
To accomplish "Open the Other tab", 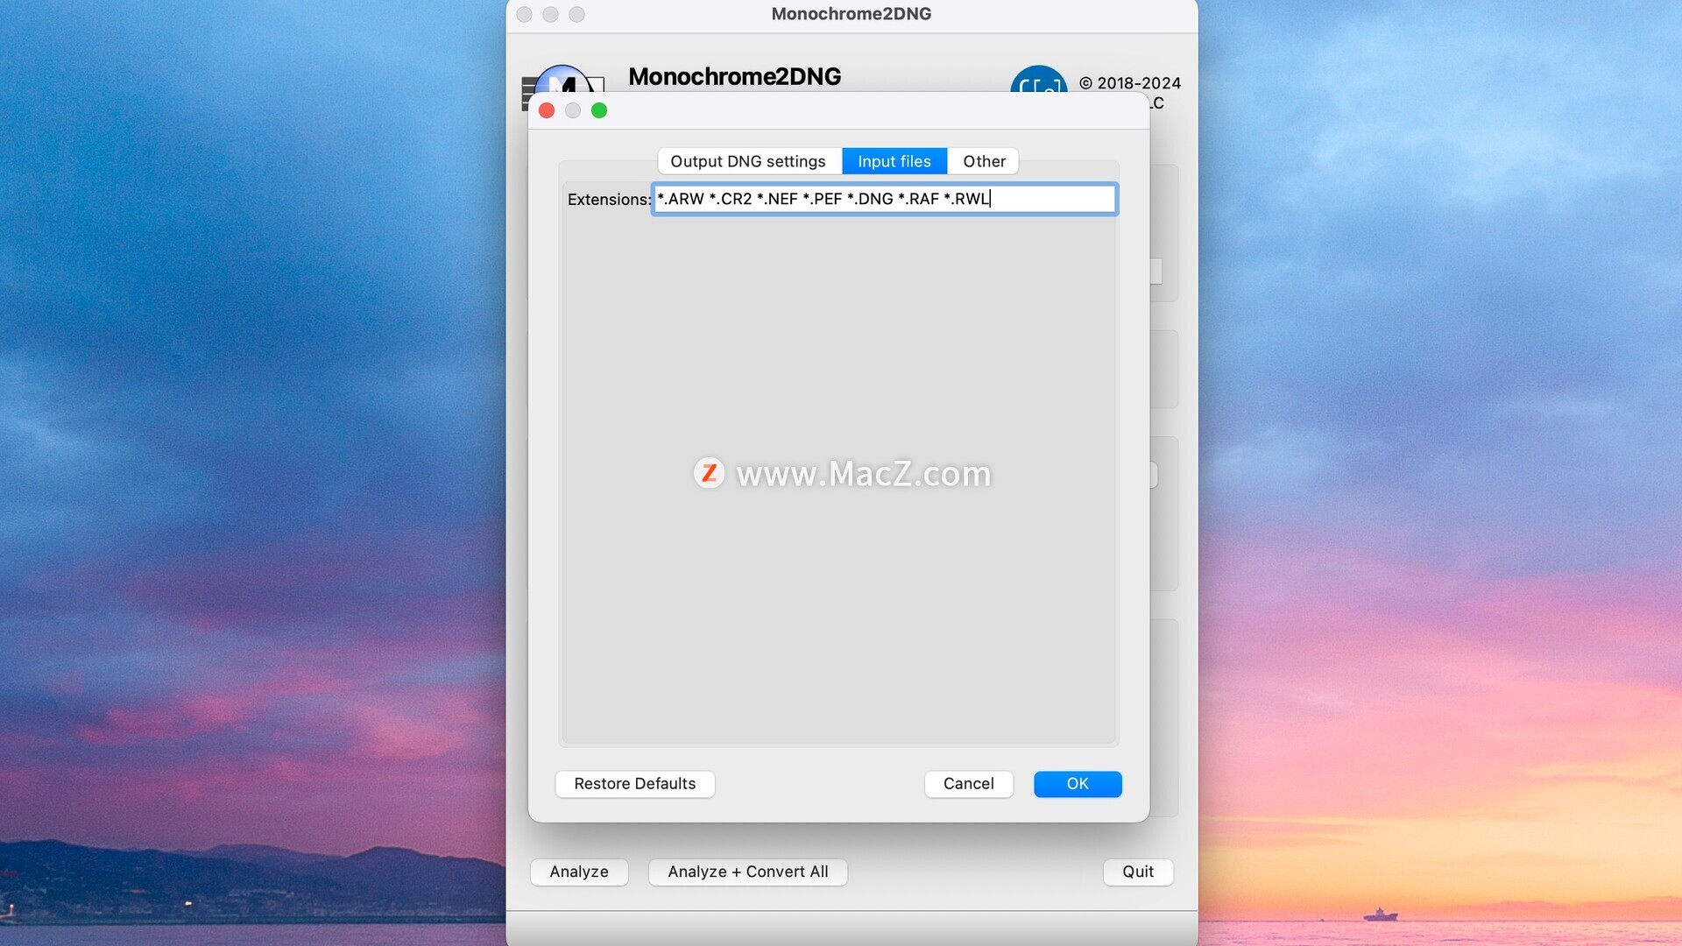I will pos(983,161).
